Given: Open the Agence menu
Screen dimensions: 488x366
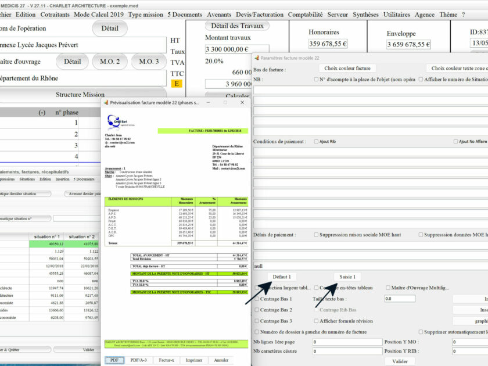Looking at the screenshot, I should [x=425, y=15].
